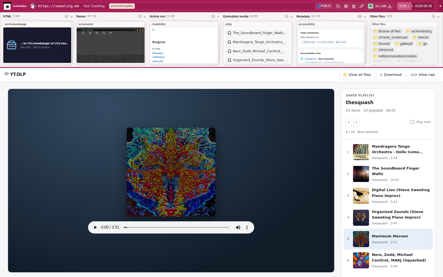Click the Monadical link in readability preview

[x=158, y=53]
